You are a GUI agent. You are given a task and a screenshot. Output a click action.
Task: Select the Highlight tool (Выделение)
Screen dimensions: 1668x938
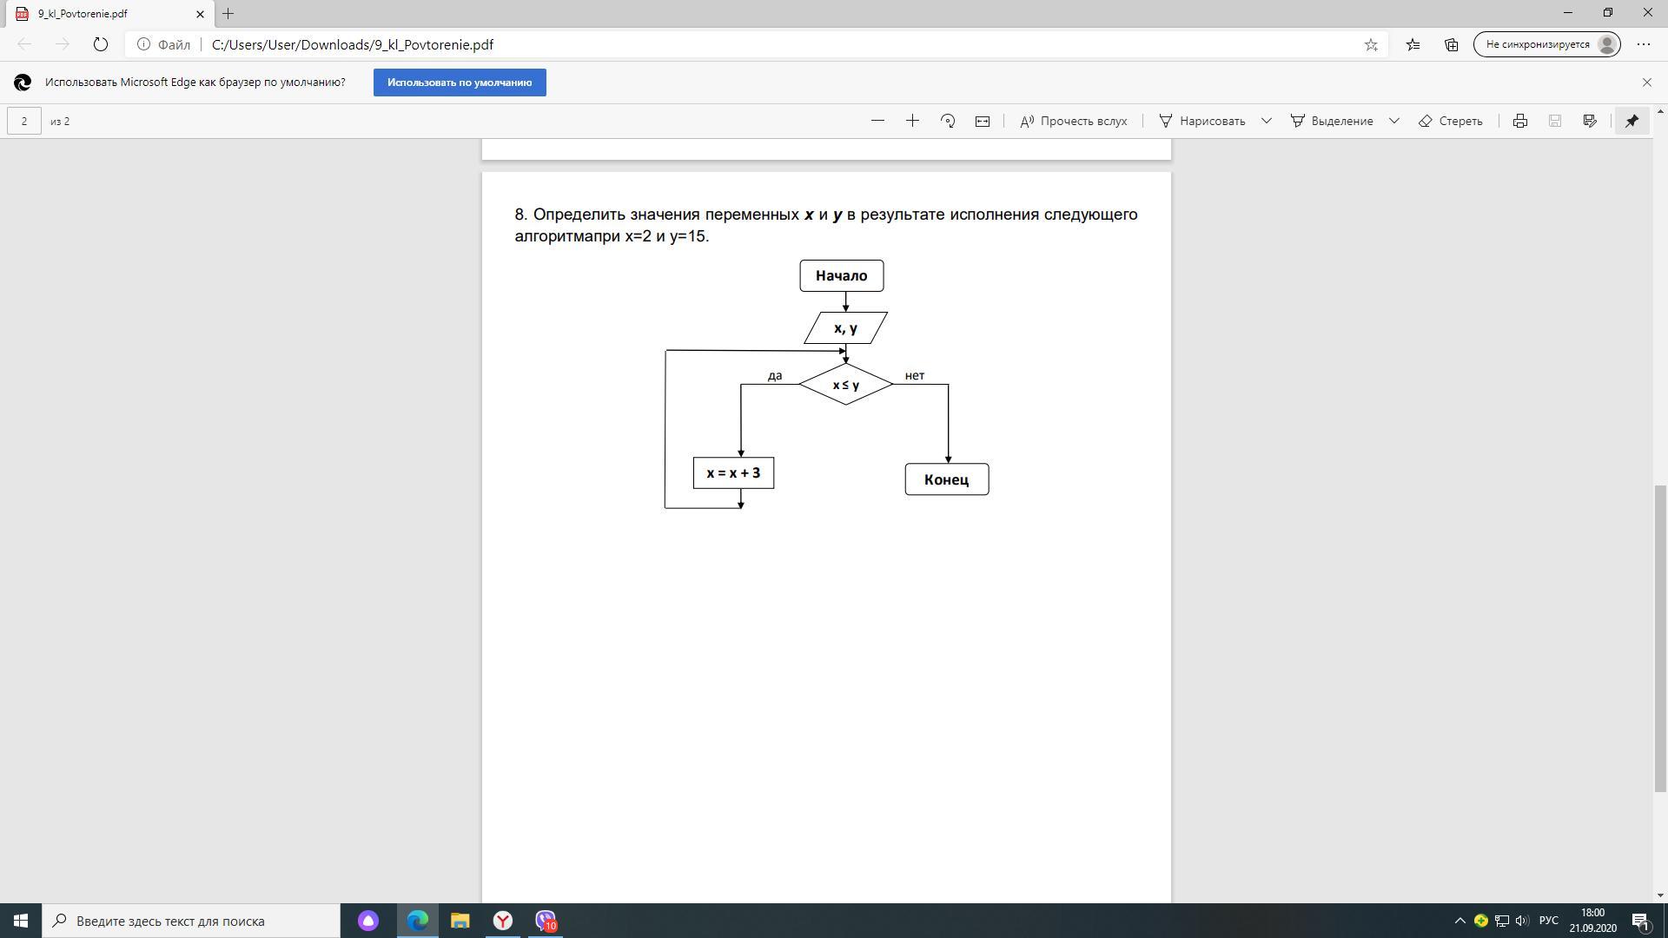point(1332,121)
